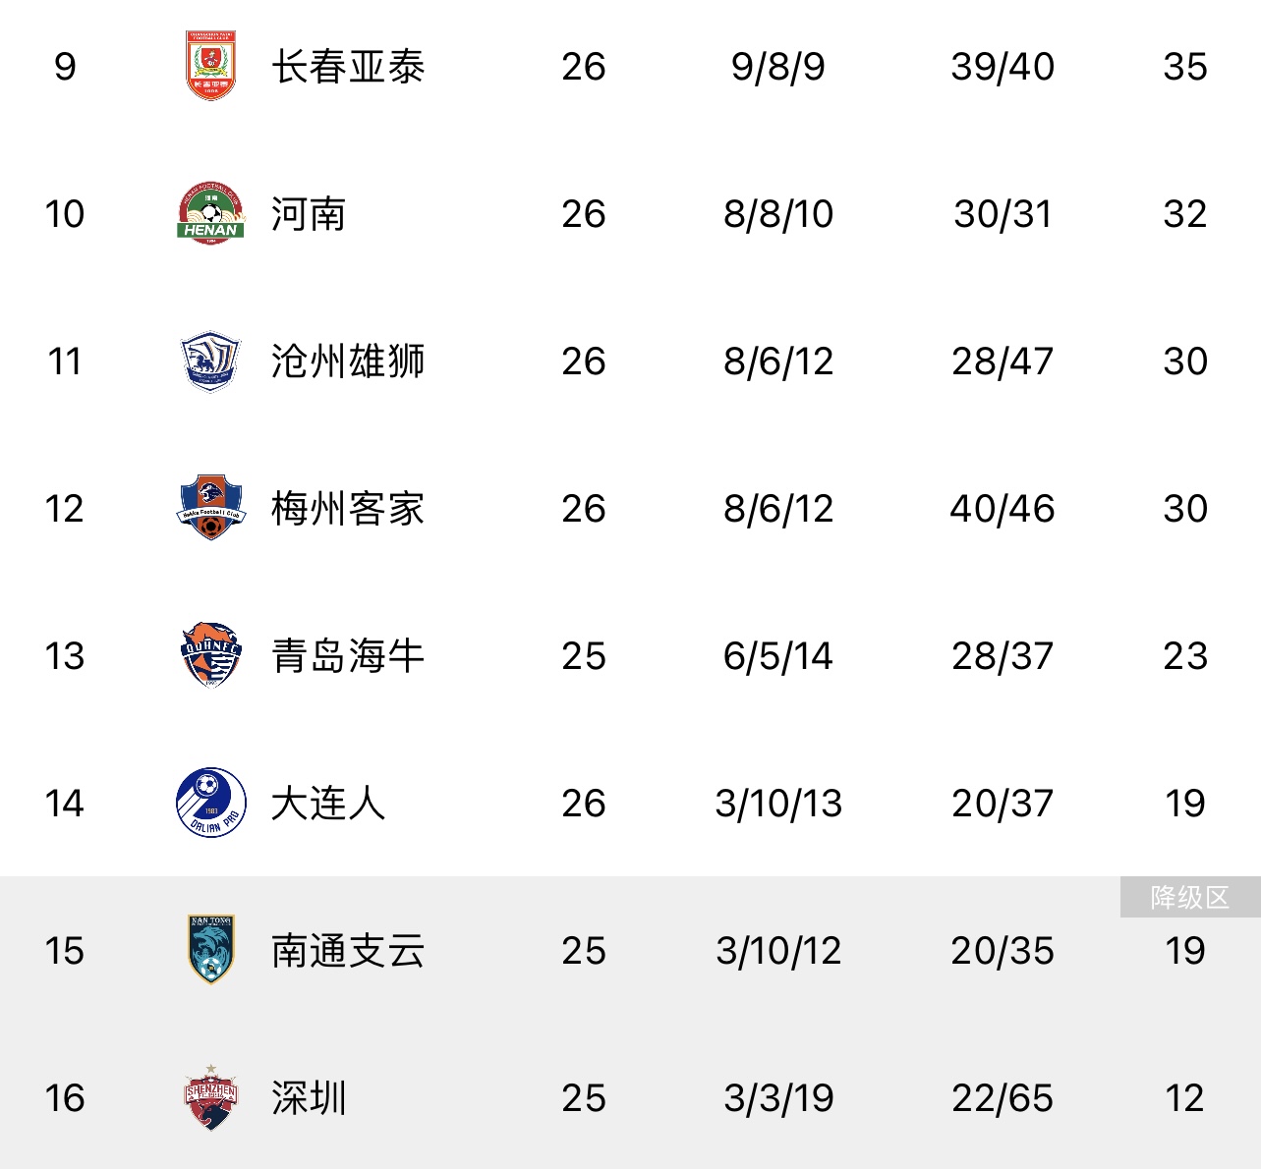This screenshot has height=1169, width=1261.
Task: Tap the green HENAN club badge
Action: coord(210,213)
